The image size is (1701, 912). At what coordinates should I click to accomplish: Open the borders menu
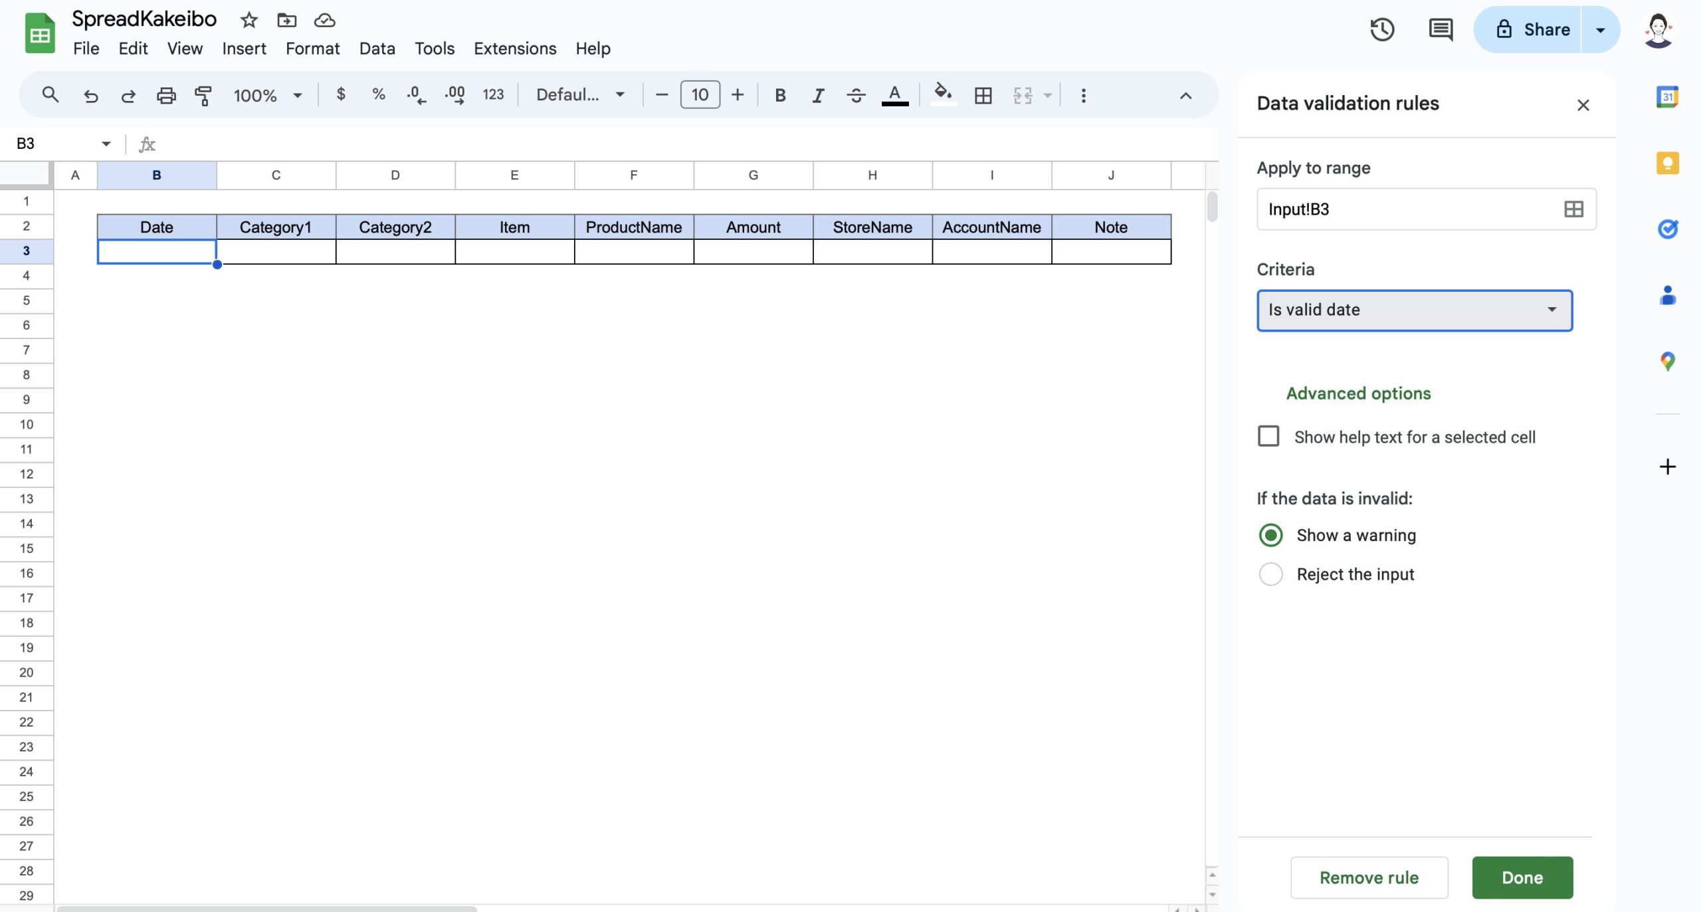[x=982, y=94]
